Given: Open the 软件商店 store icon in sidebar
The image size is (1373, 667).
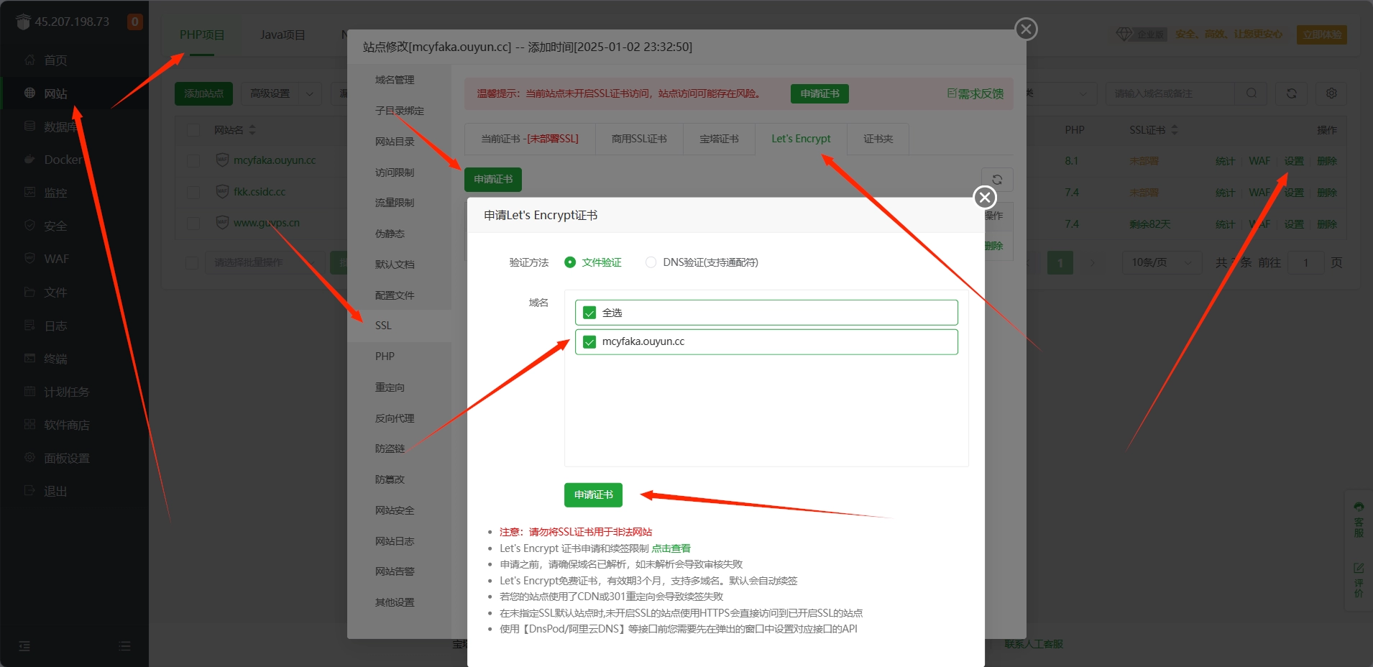Looking at the screenshot, I should 29,424.
